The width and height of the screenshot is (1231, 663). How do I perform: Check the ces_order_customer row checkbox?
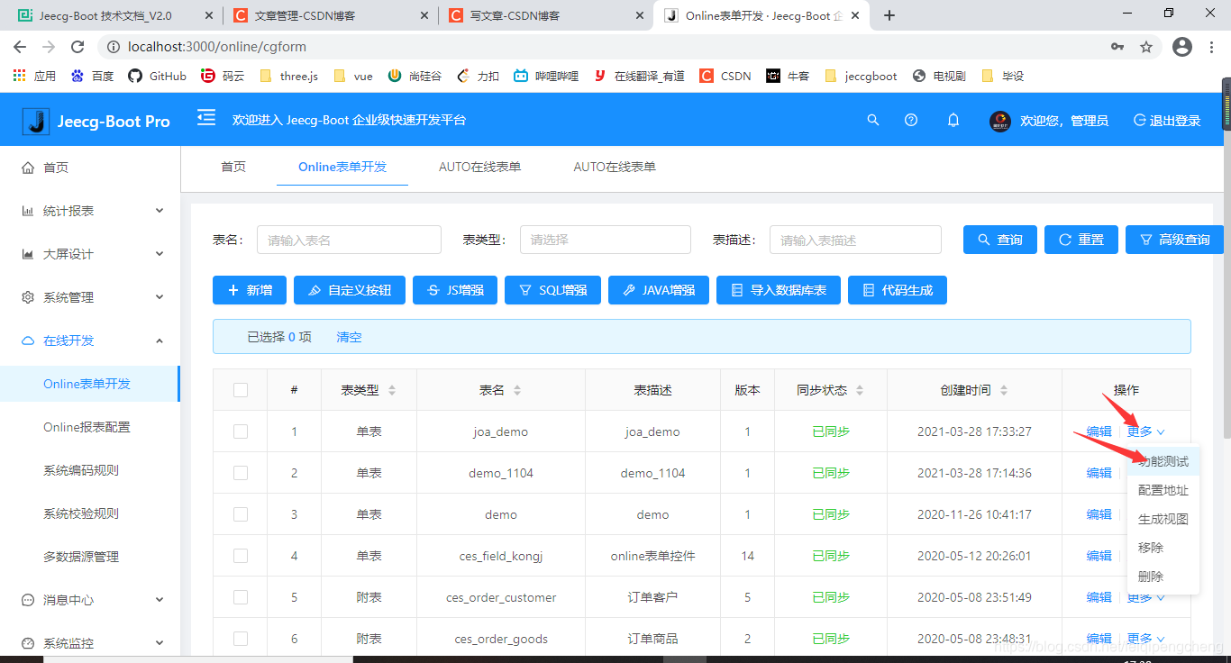click(x=241, y=597)
